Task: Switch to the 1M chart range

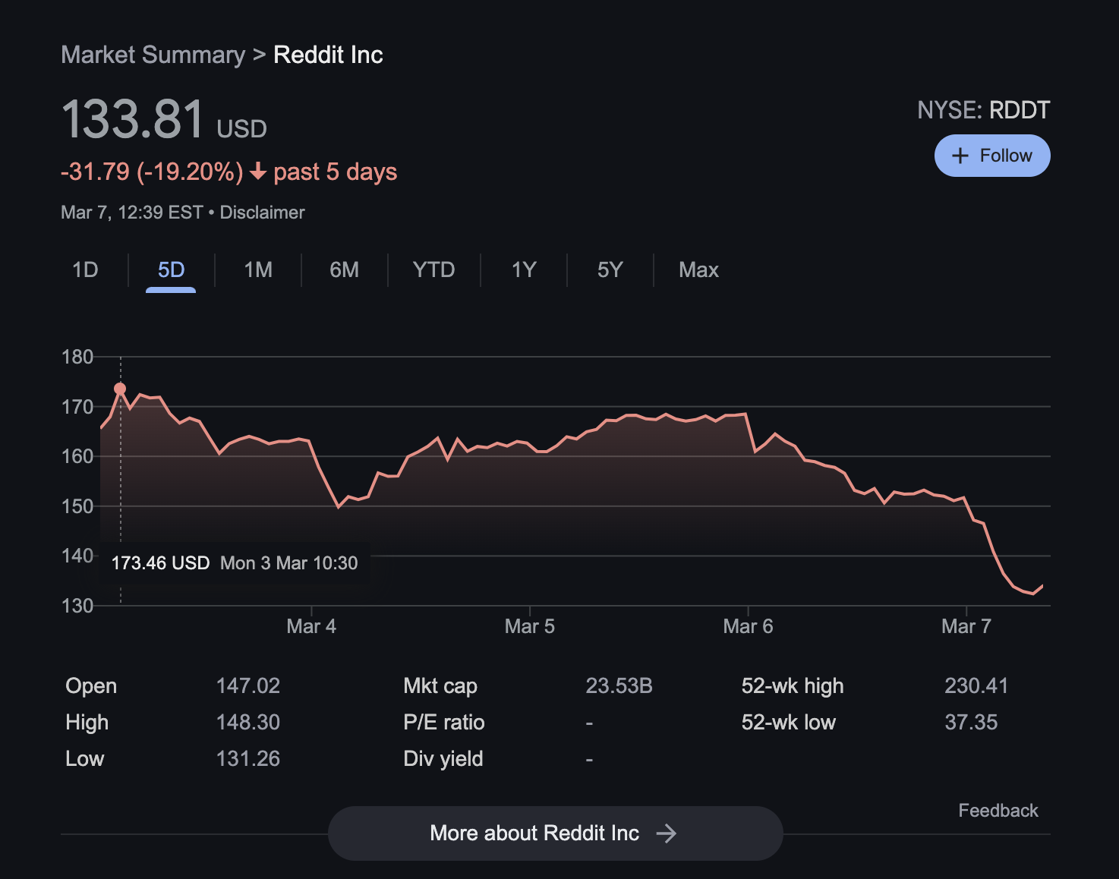Action: [x=258, y=270]
